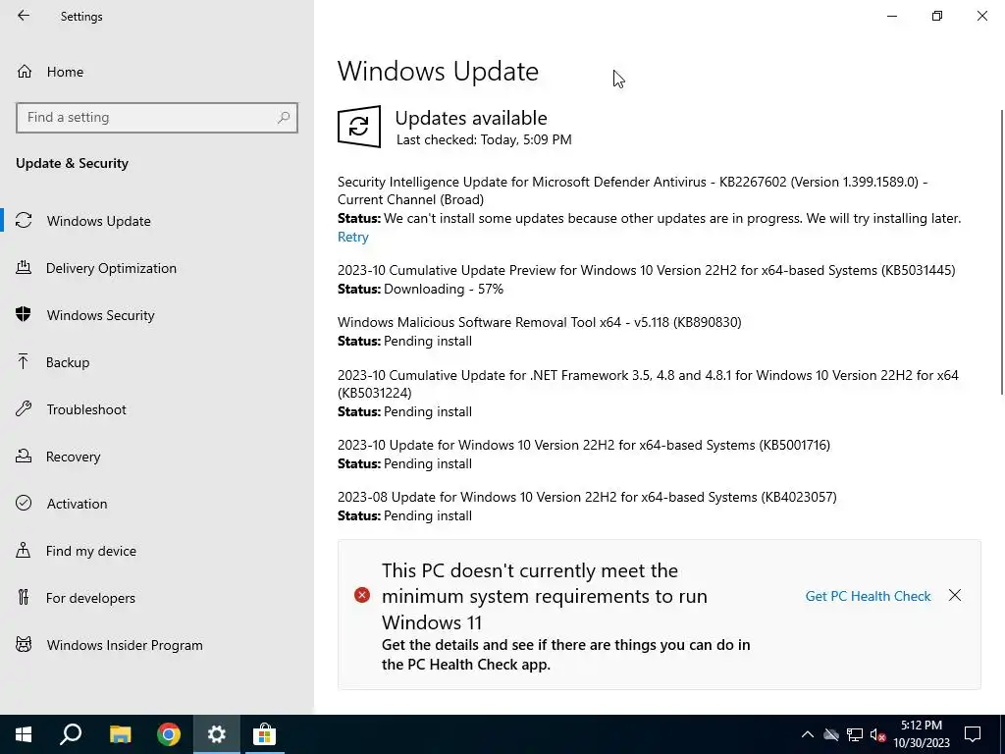Click the Delivery Optimization sidebar icon
The height and width of the screenshot is (754, 1005).
(24, 267)
